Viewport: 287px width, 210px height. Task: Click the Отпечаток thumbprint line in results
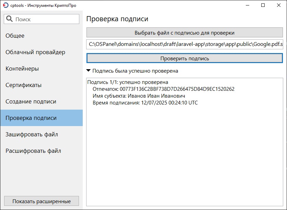click(x=163, y=89)
